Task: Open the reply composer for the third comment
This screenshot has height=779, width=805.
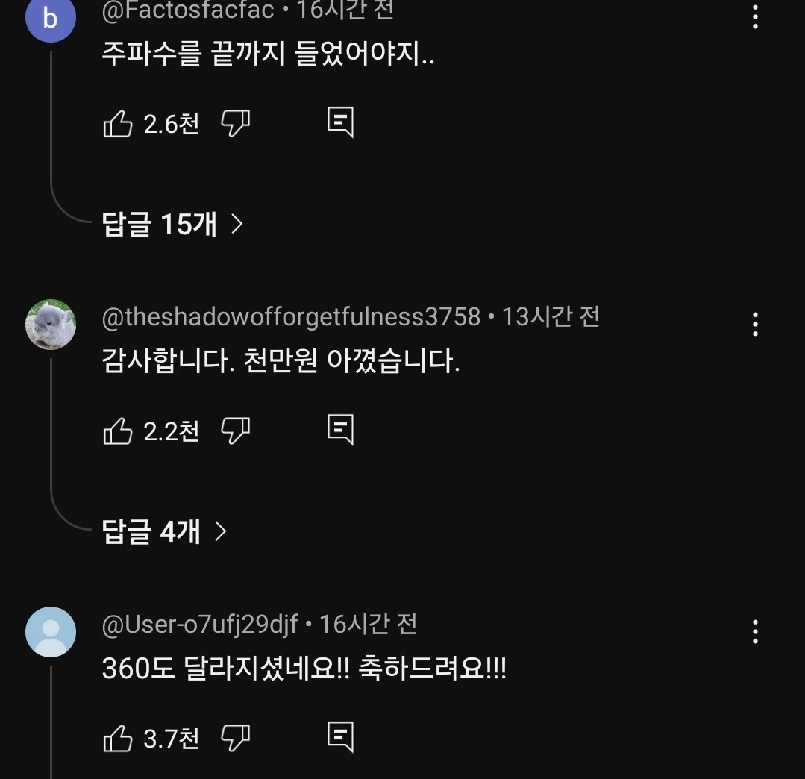Action: [339, 737]
